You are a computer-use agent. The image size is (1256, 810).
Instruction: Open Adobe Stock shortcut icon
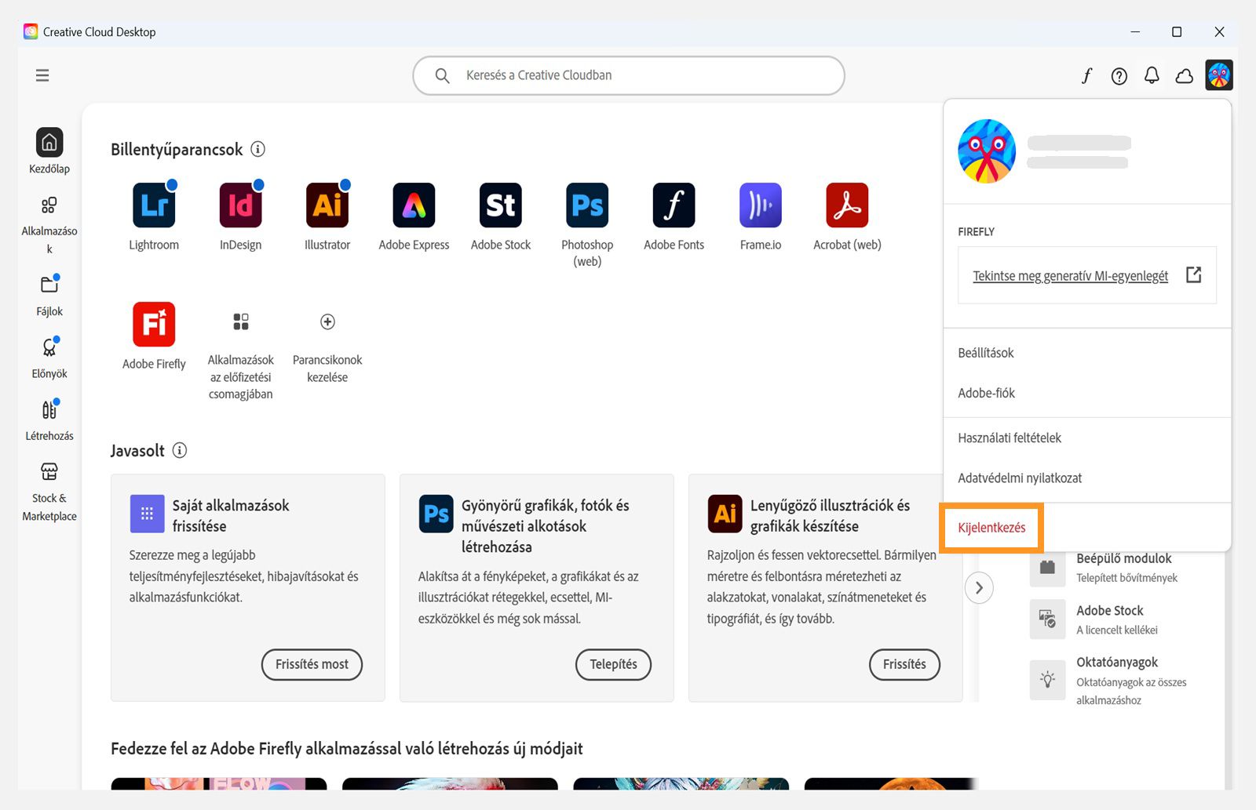point(501,205)
